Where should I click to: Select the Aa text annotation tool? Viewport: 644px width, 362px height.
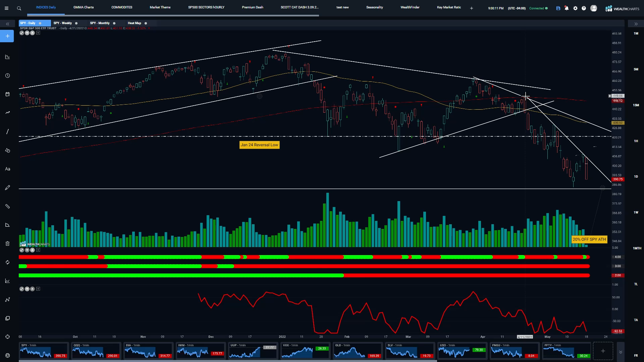click(x=7, y=169)
